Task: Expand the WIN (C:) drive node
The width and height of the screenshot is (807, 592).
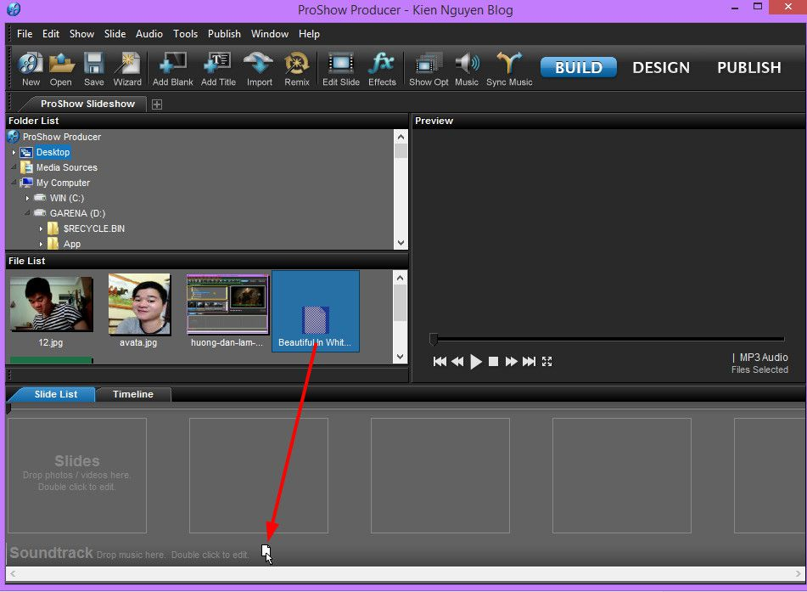Action: 27,199
